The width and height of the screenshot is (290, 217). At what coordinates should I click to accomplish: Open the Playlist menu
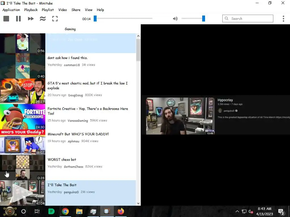pyautogui.click(x=48, y=10)
